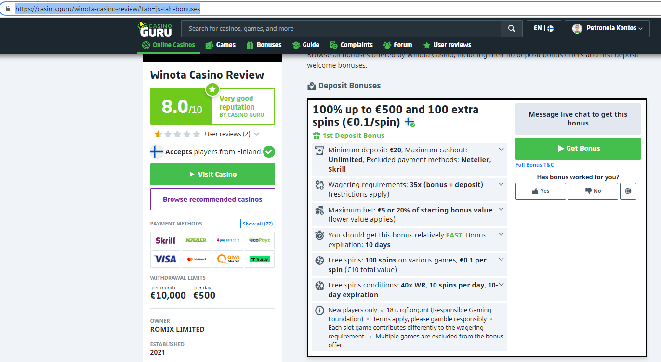
Task: Expand the Maximum bet details row
Action: pyautogui.click(x=501, y=209)
